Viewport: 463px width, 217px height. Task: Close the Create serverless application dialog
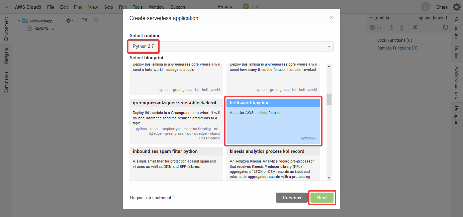tap(332, 17)
